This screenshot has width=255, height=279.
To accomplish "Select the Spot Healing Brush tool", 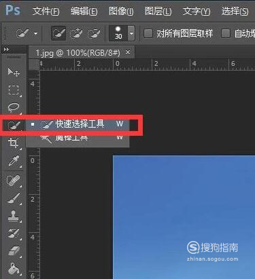I will (14, 181).
